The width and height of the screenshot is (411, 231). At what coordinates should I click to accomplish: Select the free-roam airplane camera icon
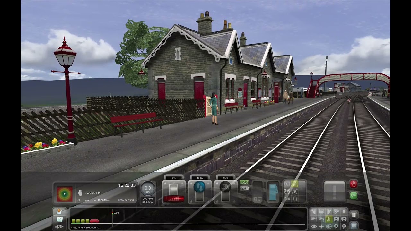coord(321,227)
